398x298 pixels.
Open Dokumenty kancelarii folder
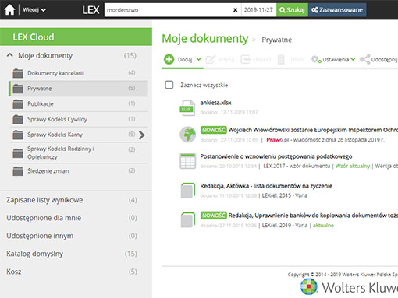[55, 73]
